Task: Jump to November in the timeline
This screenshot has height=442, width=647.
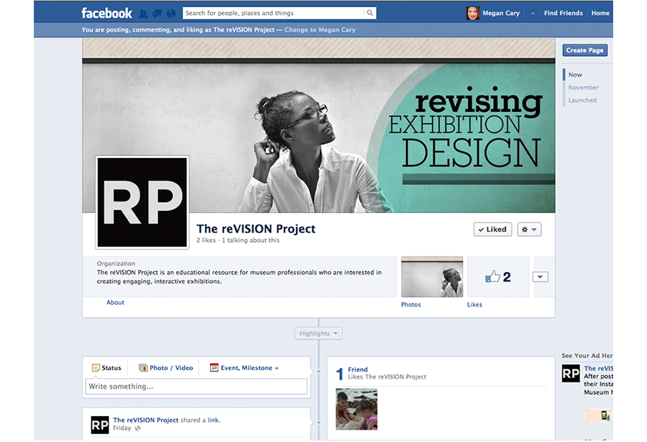Action: click(583, 88)
